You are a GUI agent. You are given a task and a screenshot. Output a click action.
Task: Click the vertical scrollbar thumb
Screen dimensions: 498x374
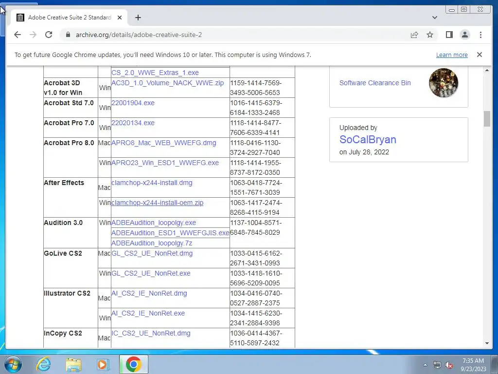click(x=487, y=119)
